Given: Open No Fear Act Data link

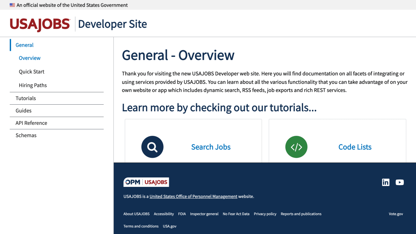Looking at the screenshot, I should [236, 214].
